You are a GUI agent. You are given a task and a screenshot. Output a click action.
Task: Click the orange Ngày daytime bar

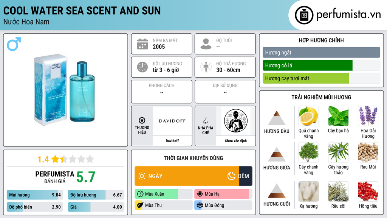tap(187, 176)
